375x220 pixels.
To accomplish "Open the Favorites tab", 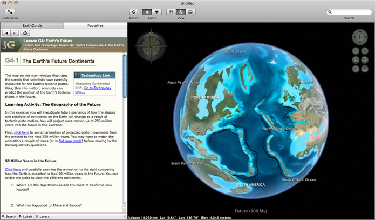I will pos(96,25).
